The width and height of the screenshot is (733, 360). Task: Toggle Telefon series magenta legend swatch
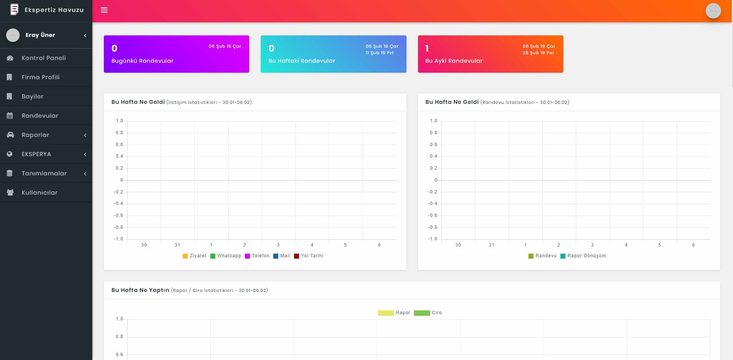point(247,256)
